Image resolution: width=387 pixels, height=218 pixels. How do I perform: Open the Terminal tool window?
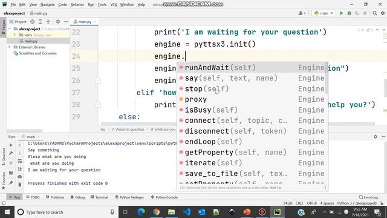(99, 197)
